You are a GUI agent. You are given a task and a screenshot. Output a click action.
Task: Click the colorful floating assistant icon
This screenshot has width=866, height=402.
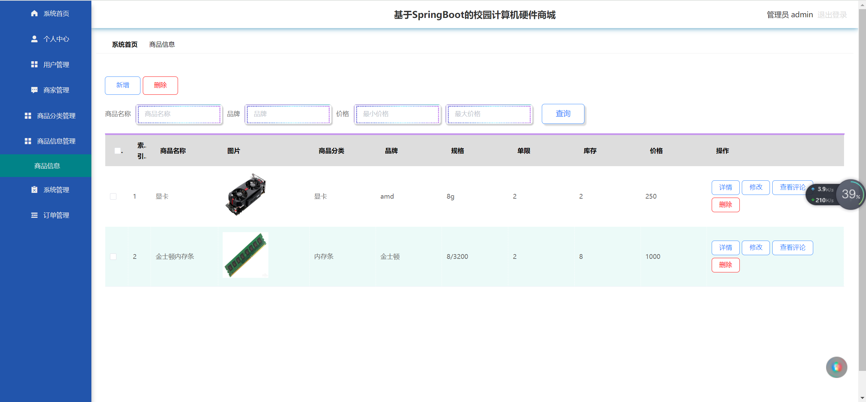[836, 367]
